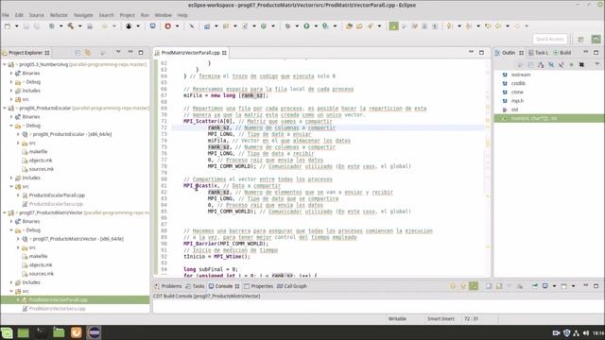Open the Project menu
605x340 pixels.
tap(127, 15)
